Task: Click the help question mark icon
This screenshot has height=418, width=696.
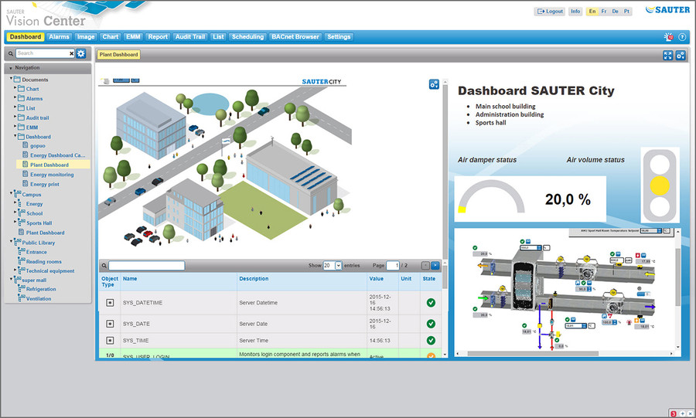Action: 682,37
